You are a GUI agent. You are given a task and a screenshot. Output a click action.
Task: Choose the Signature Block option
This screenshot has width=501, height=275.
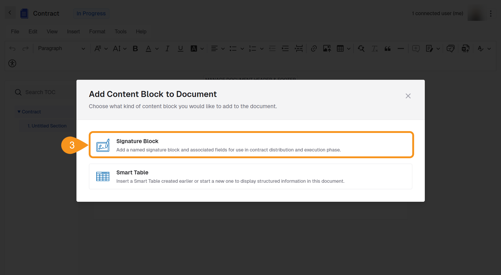pos(251,145)
